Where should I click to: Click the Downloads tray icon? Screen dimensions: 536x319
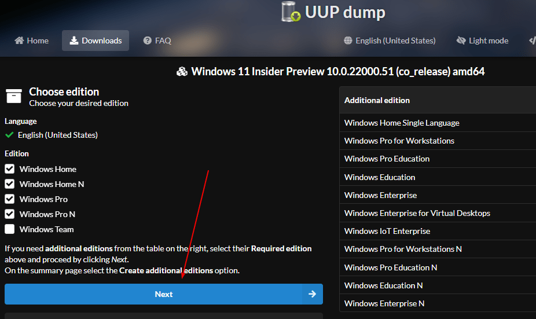(74, 41)
